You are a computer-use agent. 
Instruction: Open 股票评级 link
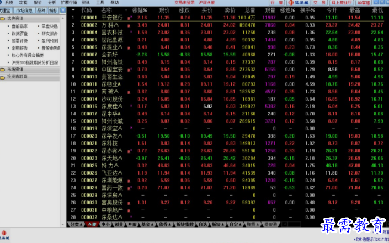[19, 41]
